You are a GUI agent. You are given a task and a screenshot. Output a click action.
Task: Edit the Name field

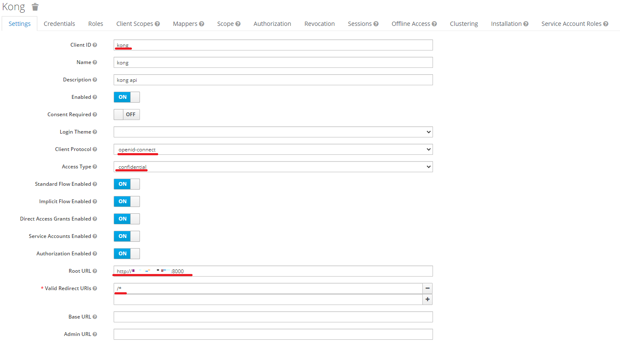tap(273, 62)
